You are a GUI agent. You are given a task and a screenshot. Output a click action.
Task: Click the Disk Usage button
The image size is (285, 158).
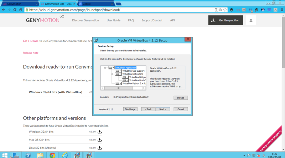pos(130,109)
